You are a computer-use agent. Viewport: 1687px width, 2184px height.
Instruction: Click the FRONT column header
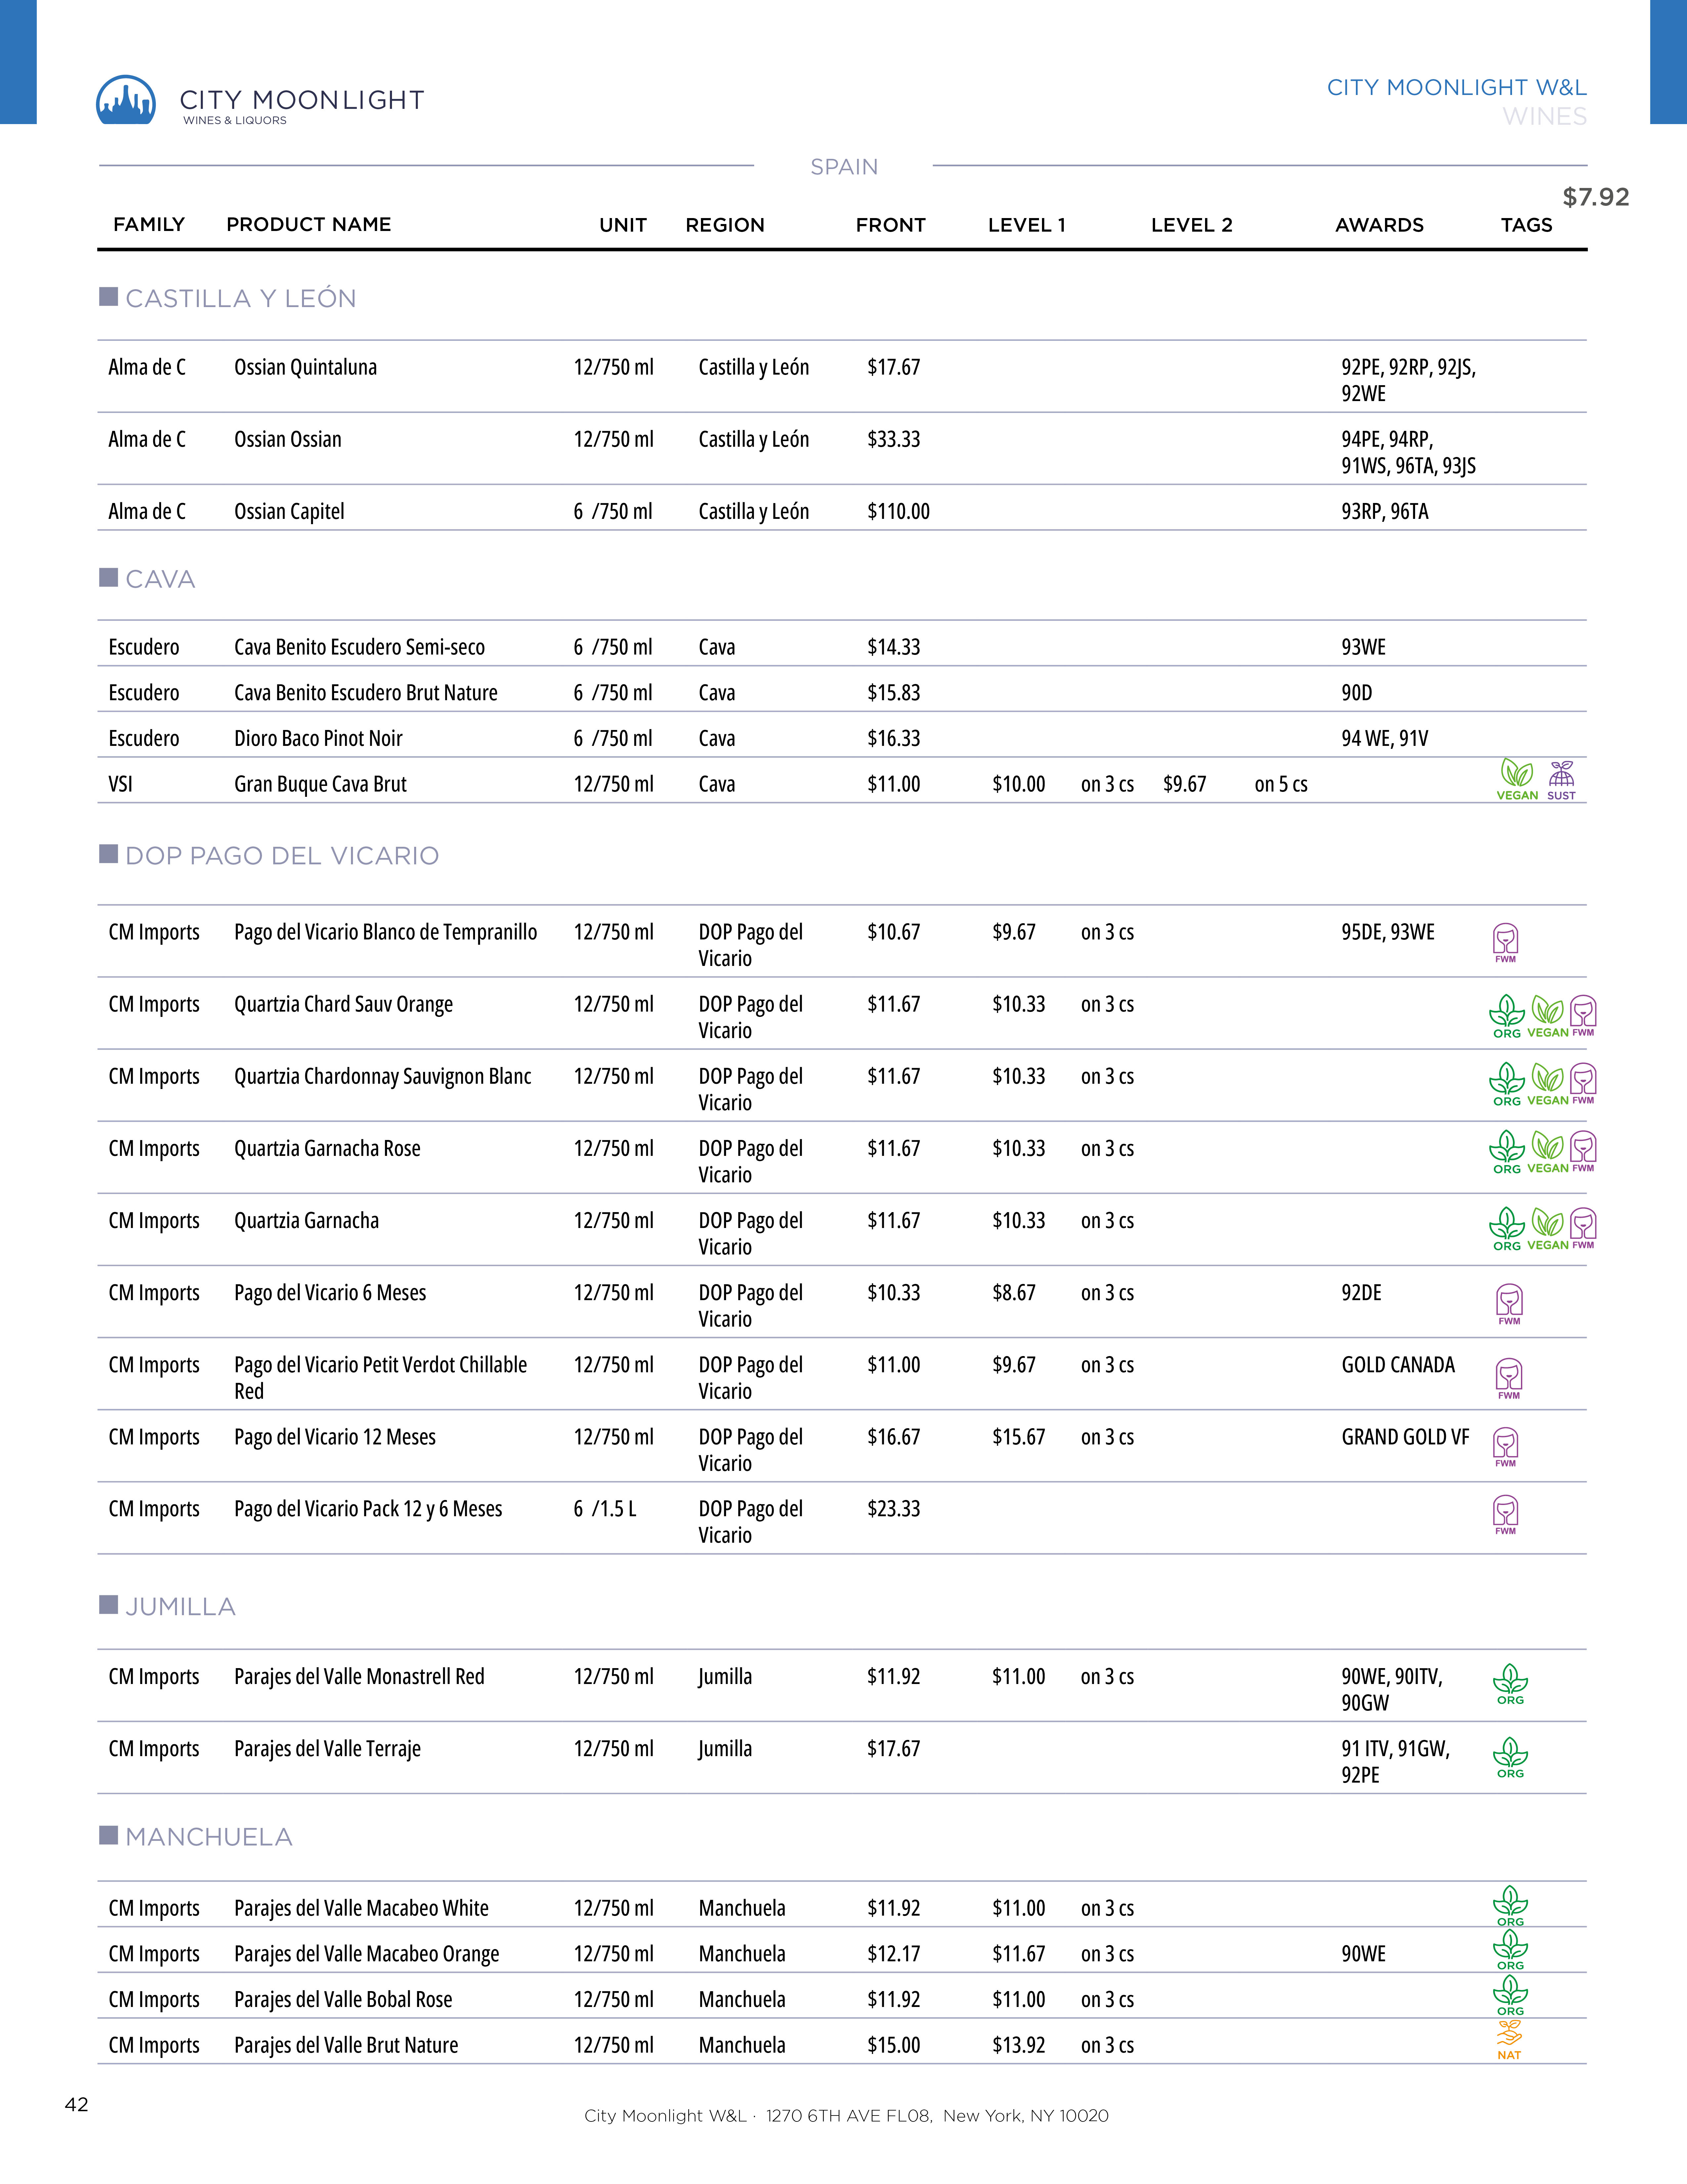click(x=890, y=225)
